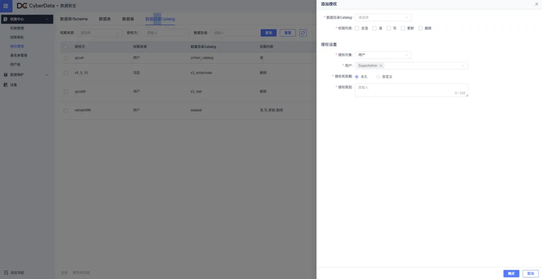Open 授权管理 in the sidebar
The width and height of the screenshot is (542, 279).
17,46
